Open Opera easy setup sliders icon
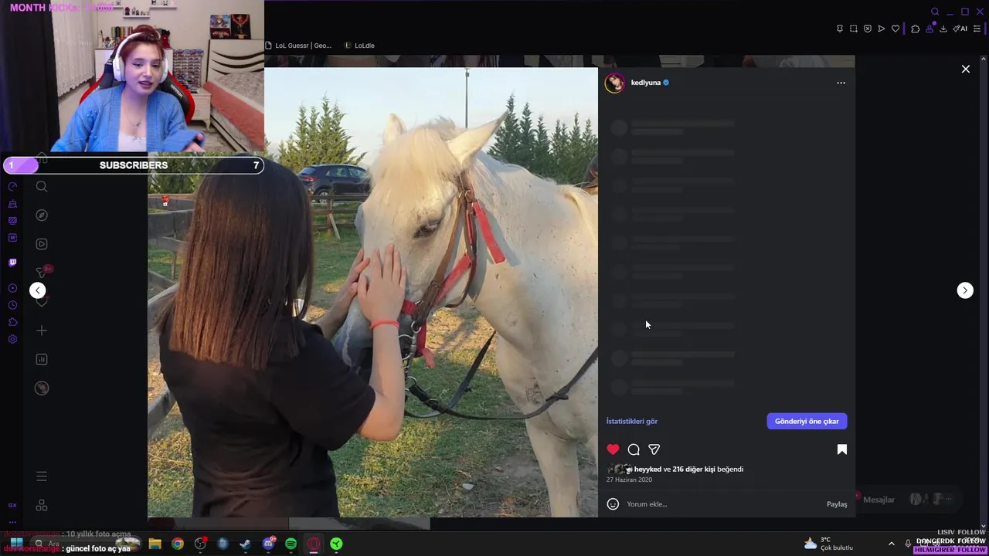Viewport: 989px width, 556px height. point(977,29)
